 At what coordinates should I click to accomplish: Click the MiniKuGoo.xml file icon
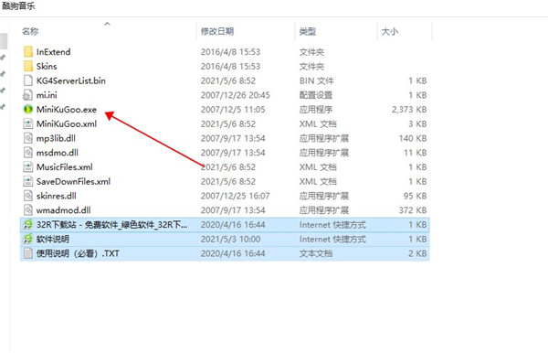pos(28,123)
